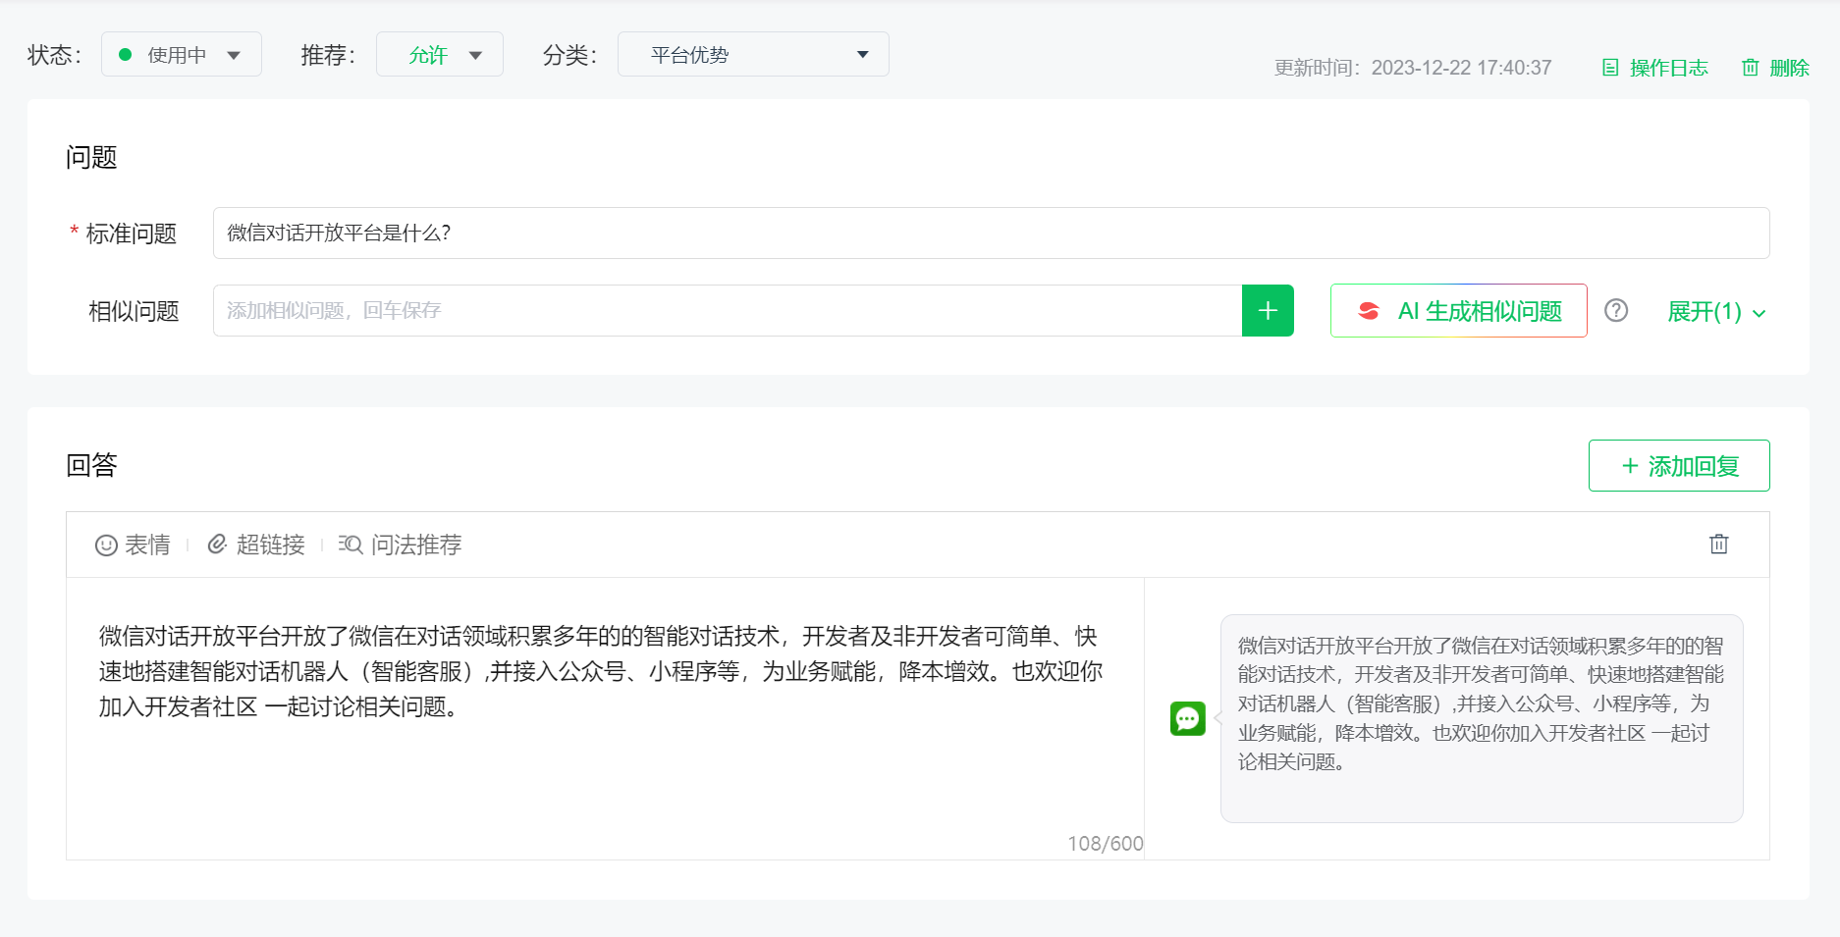
Task: Click the help question mark icon
Action: click(x=1616, y=311)
